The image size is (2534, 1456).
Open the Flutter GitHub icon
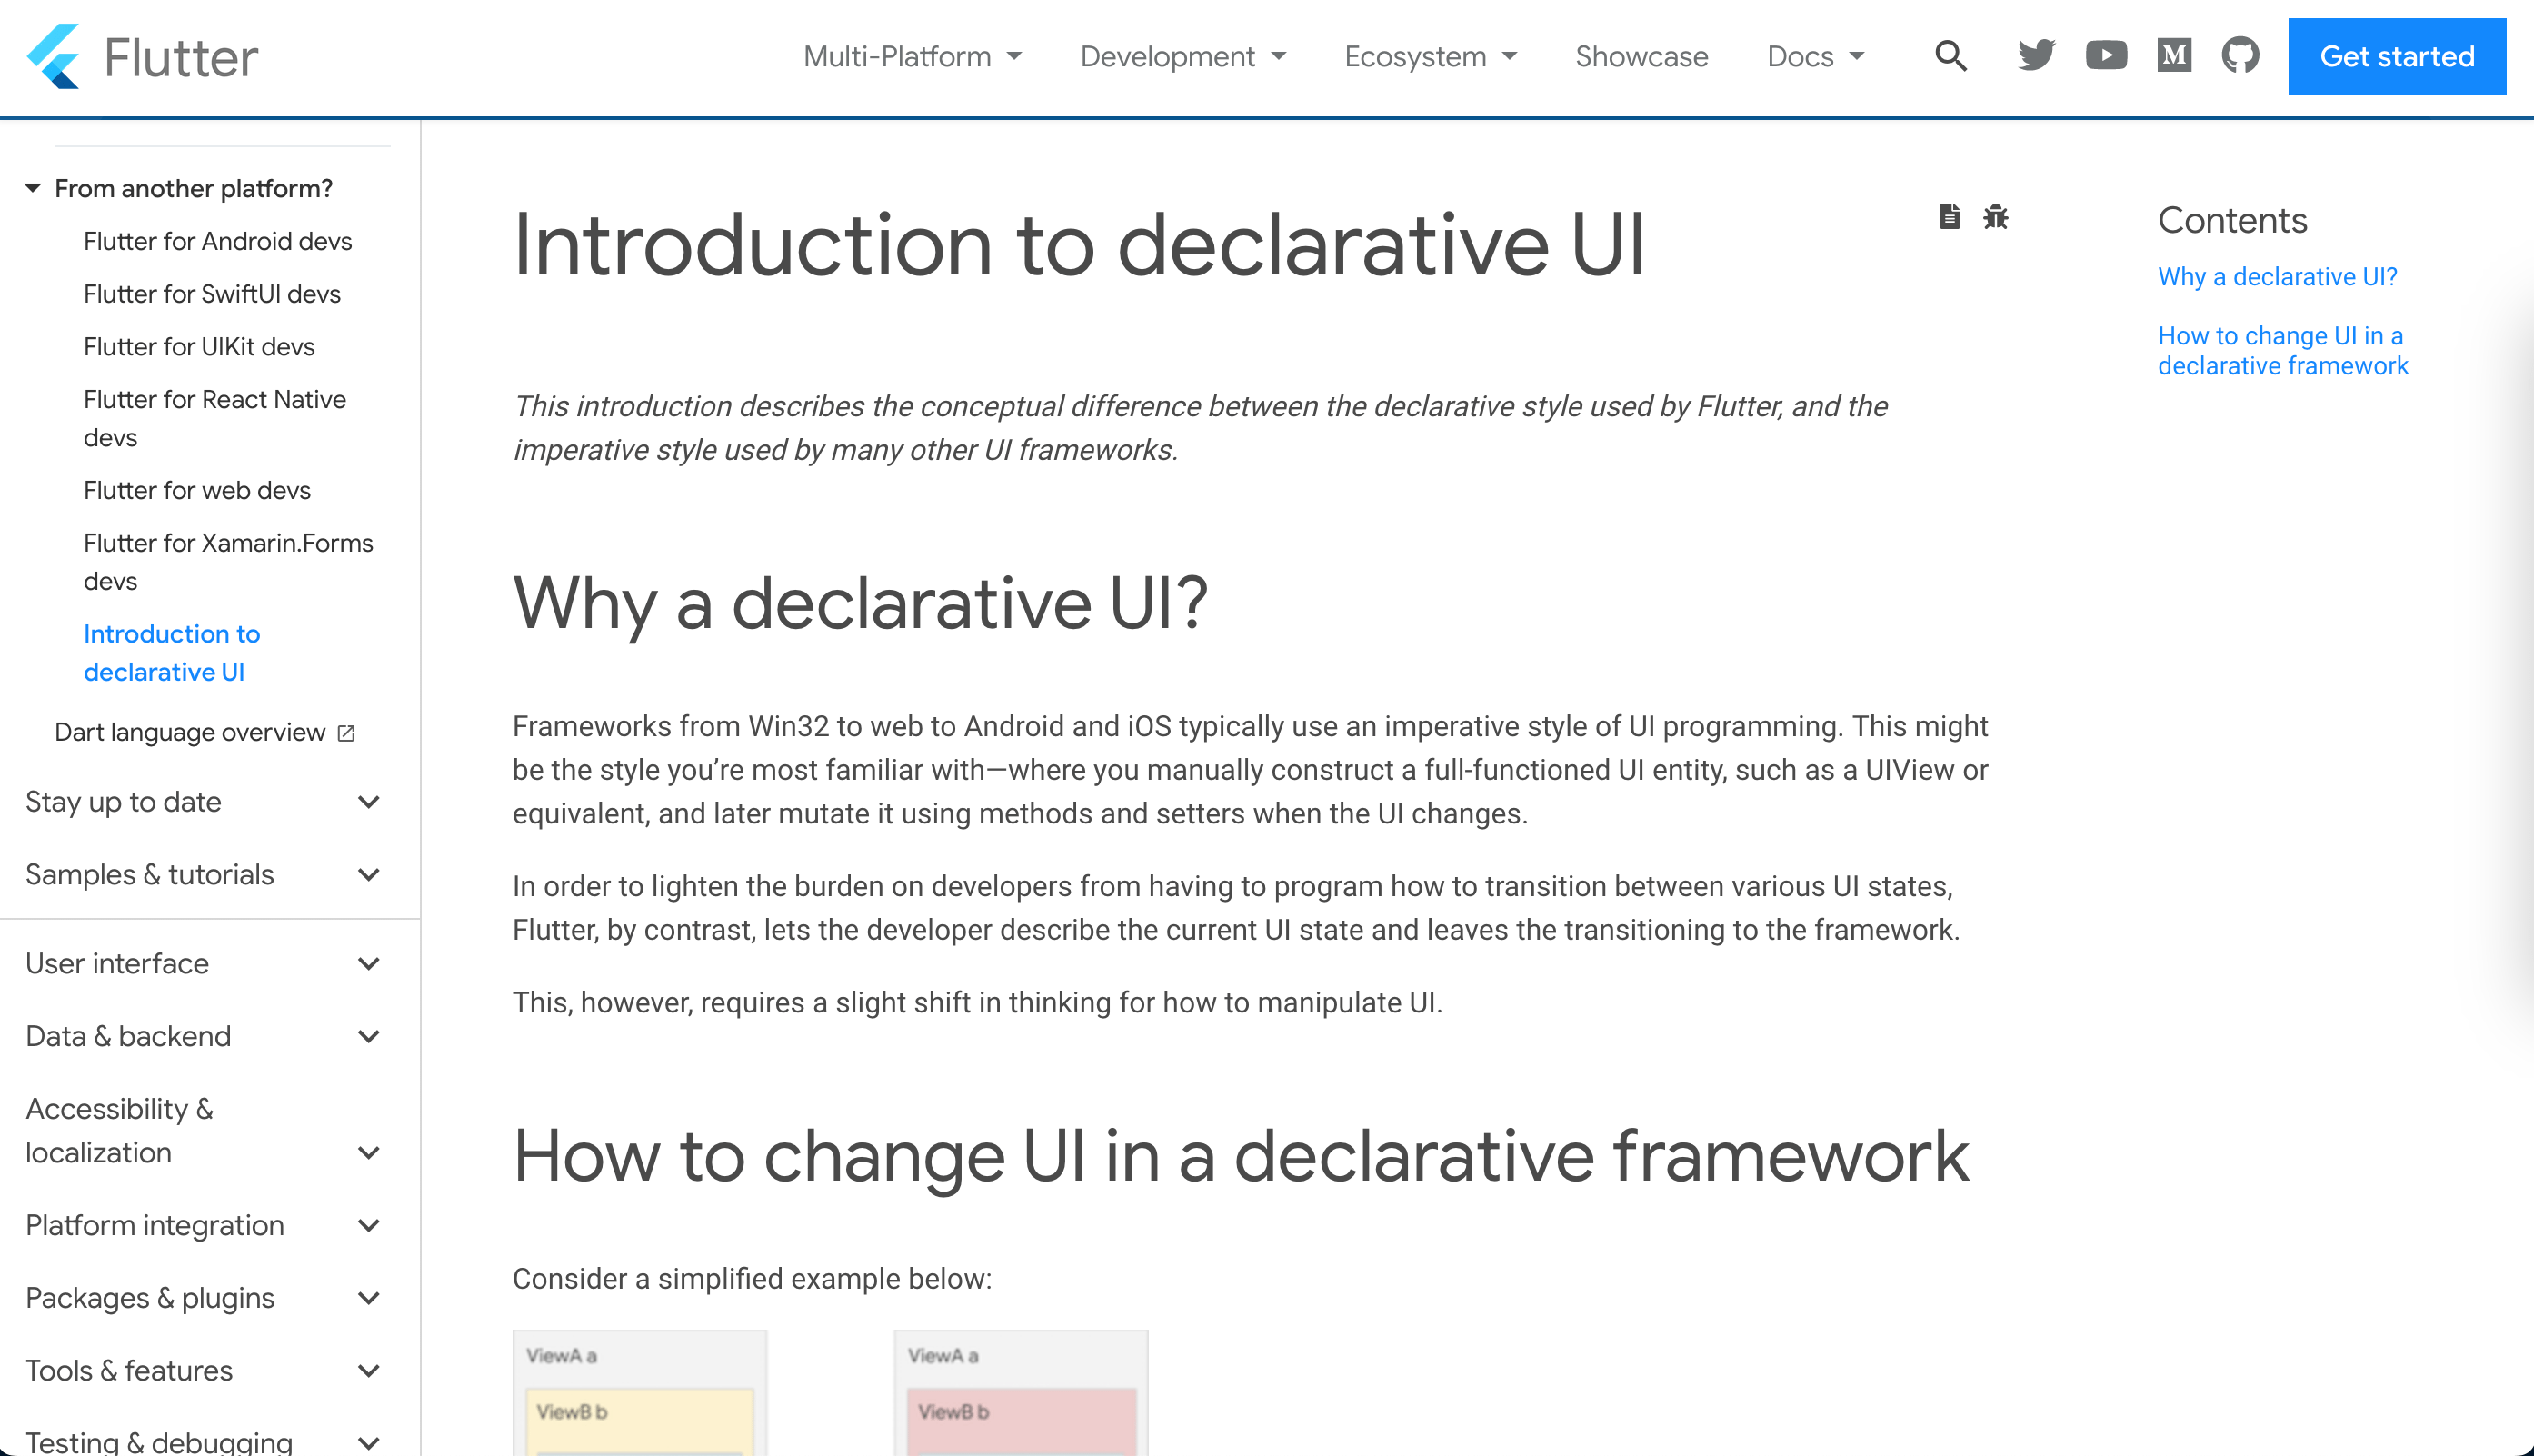(x=2240, y=56)
